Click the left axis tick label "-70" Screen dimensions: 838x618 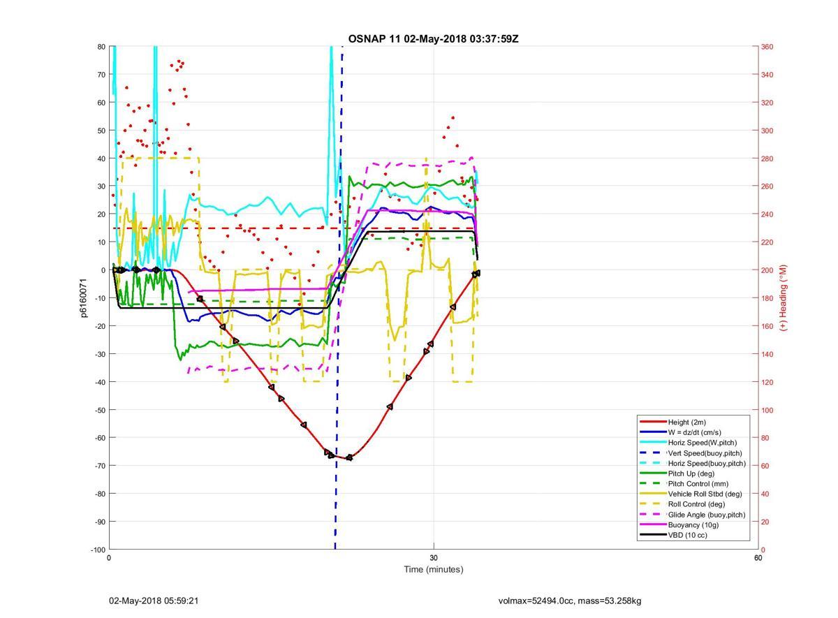point(99,466)
